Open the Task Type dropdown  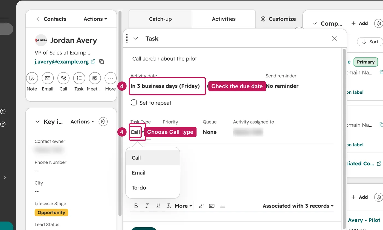(x=137, y=132)
